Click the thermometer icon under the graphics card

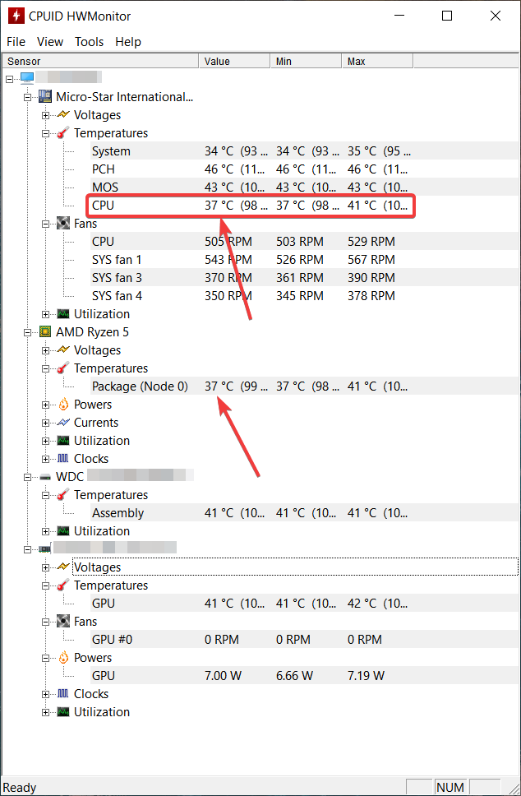point(63,585)
